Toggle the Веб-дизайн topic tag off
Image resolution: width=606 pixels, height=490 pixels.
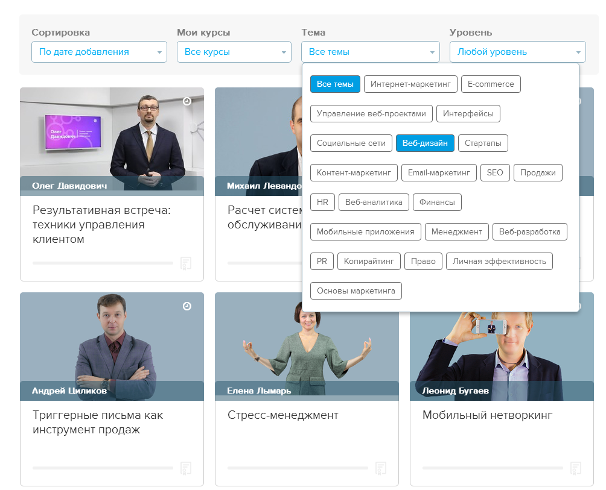425,143
